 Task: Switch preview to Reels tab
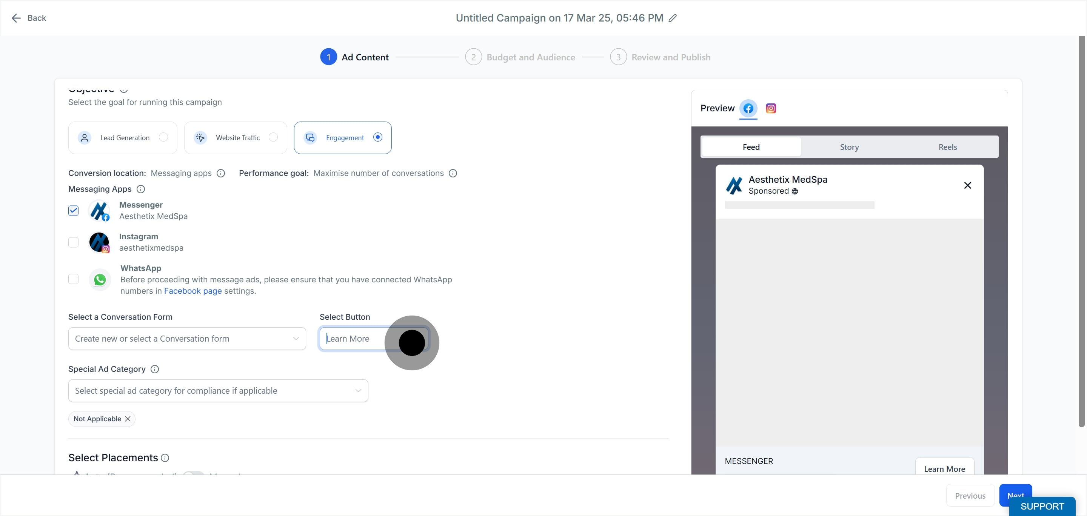[x=947, y=147]
